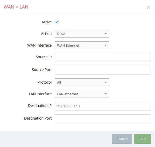155x147 pixels.
Task: Click into the Source Port field
Action: [x=103, y=70]
